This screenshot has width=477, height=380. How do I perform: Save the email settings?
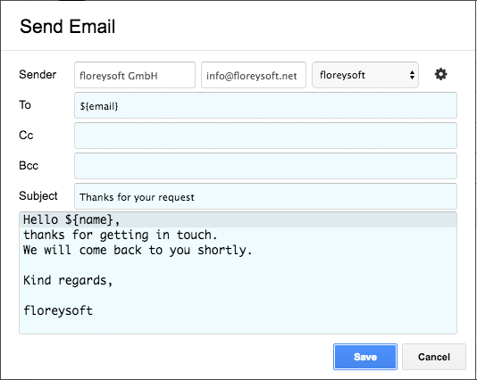pyautogui.click(x=365, y=357)
